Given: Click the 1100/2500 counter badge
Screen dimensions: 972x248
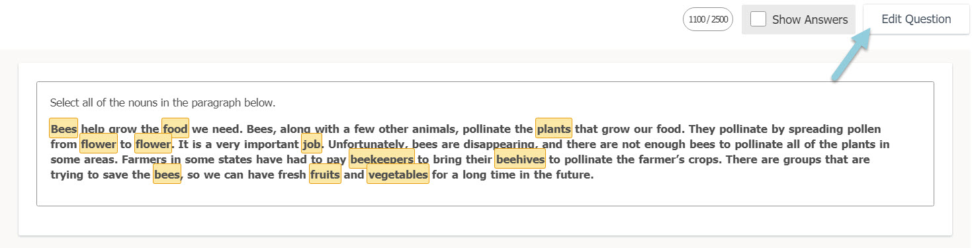Looking at the screenshot, I should [x=708, y=19].
